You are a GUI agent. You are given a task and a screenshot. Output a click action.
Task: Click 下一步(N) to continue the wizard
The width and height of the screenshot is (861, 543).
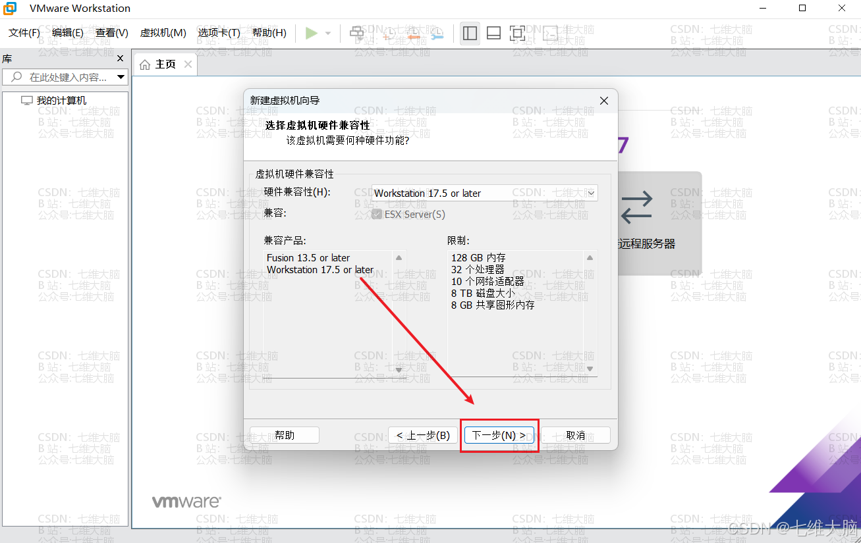point(499,435)
